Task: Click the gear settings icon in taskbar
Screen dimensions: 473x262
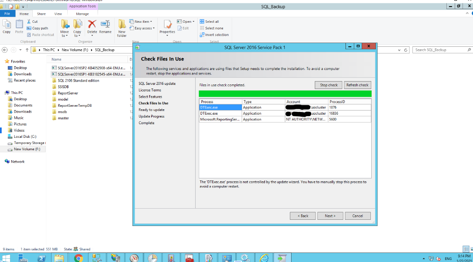Action: pos(245,258)
